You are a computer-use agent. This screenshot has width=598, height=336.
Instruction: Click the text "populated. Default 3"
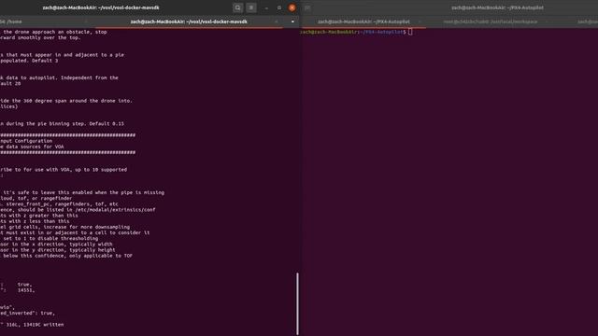(x=29, y=61)
